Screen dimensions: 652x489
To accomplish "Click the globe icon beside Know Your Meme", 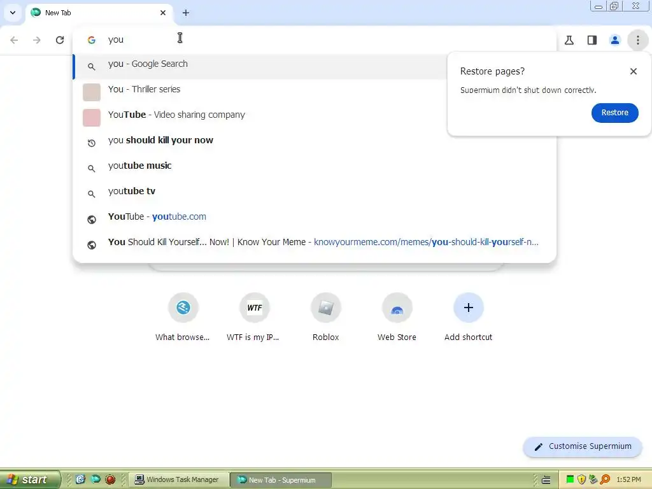I will (92, 245).
